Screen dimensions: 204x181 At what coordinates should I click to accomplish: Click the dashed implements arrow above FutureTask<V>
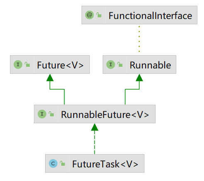tap(95, 142)
